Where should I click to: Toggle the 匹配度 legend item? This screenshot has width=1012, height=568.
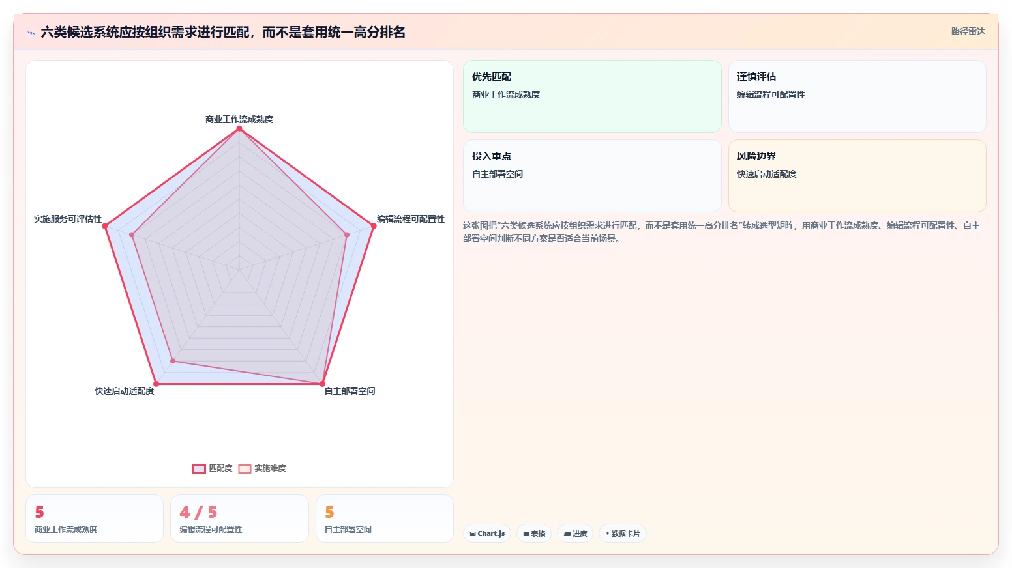click(x=213, y=468)
